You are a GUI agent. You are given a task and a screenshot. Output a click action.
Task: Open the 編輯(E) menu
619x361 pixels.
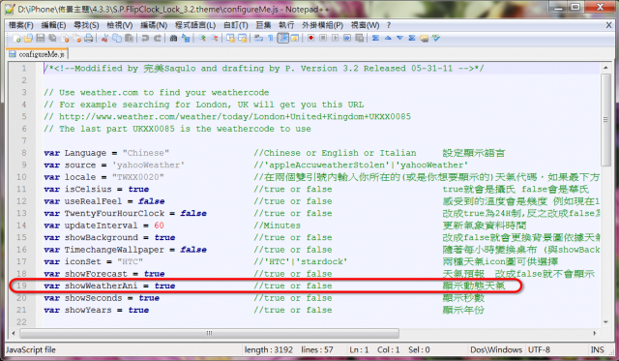[53, 25]
